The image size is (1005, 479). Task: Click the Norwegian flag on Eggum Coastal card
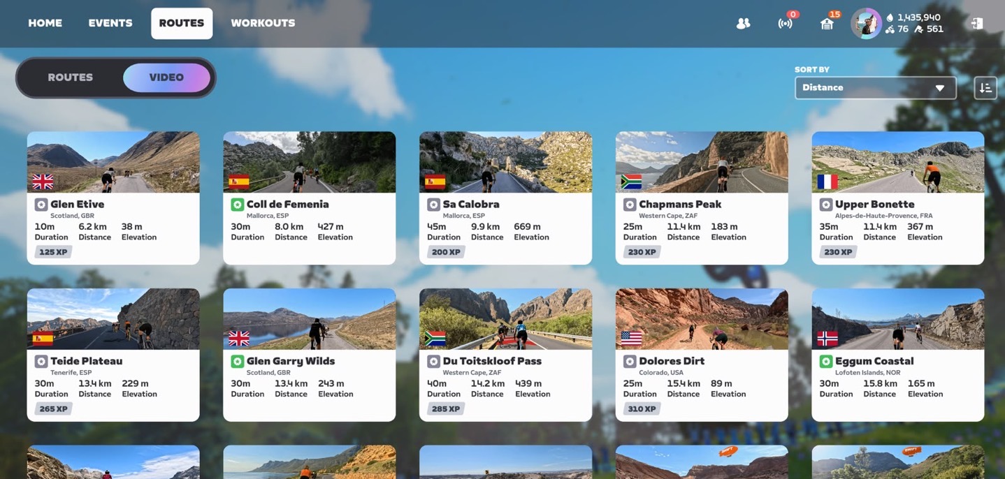pos(827,339)
